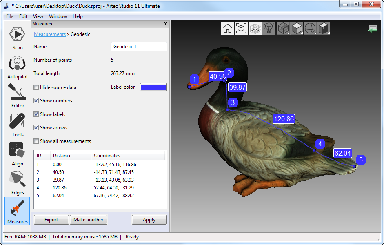
Task: Choose the textured cube render mode
Action: point(283,28)
